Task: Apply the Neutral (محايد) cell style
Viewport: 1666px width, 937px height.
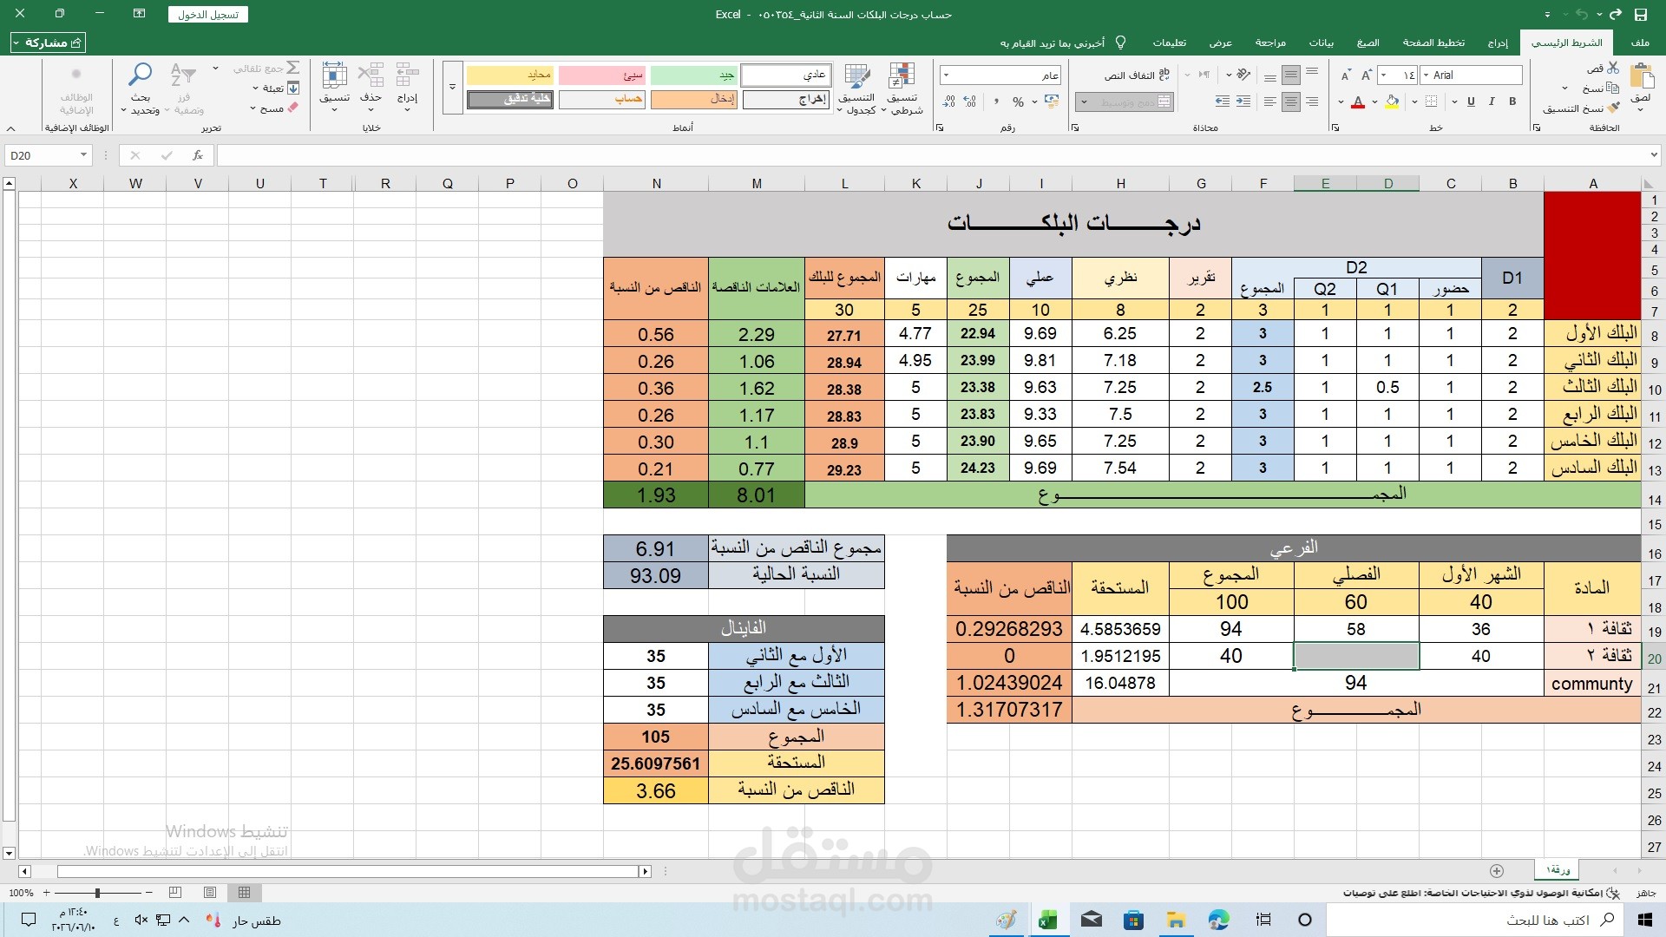Action: tap(510, 75)
